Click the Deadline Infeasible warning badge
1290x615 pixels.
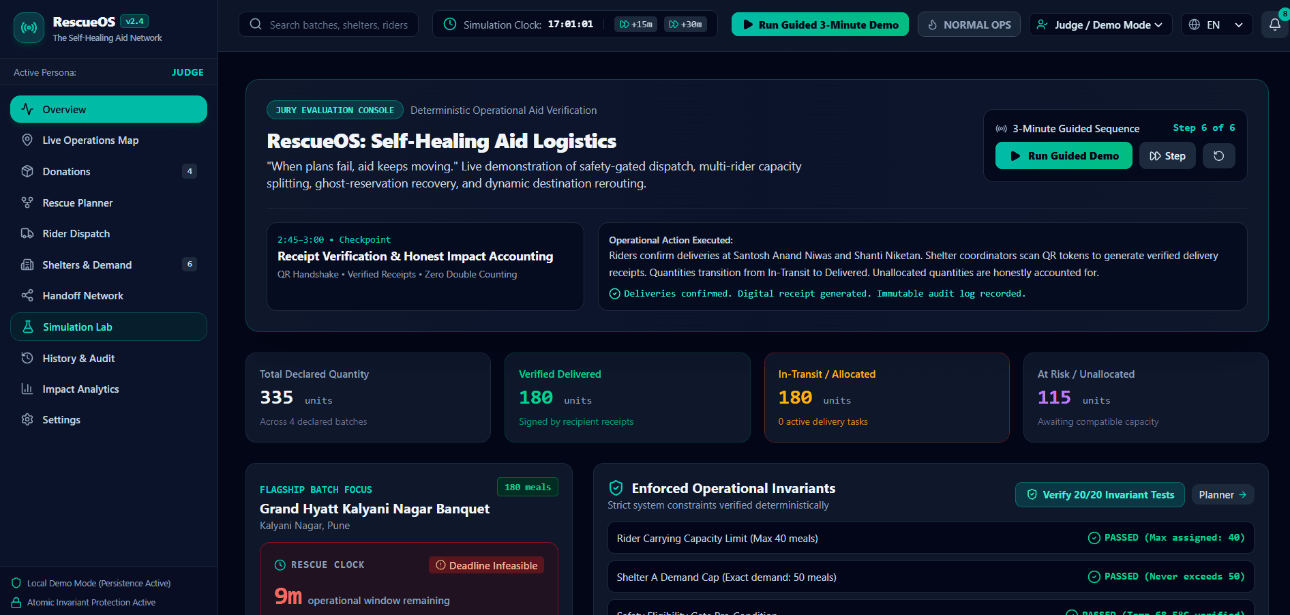coord(486,565)
